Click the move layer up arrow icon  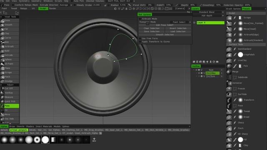coord(207,62)
